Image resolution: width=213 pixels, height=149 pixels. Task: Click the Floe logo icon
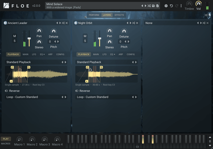(6, 6)
